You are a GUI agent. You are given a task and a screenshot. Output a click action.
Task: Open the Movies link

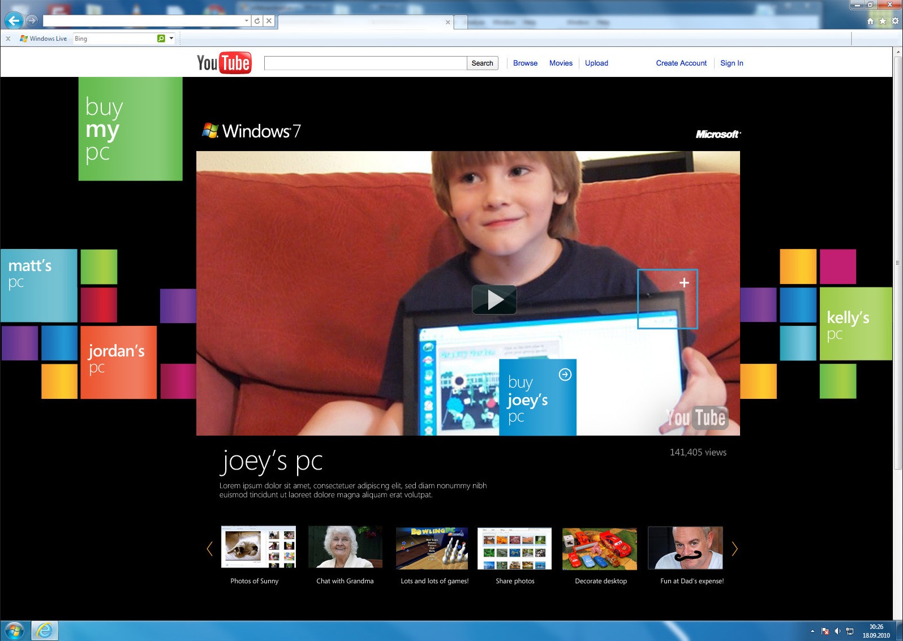pyautogui.click(x=561, y=63)
